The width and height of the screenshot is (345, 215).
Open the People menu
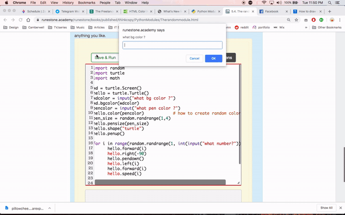click(105, 3)
